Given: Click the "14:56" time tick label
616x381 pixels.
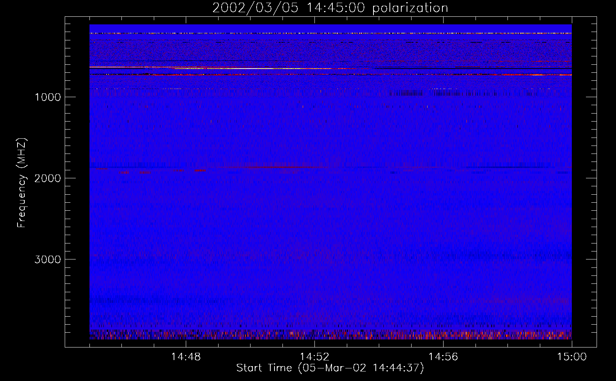Looking at the screenshot, I should [x=443, y=357].
